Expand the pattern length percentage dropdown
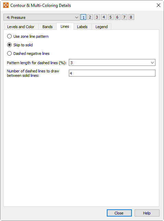The width and height of the screenshot is (164, 221). [112, 62]
